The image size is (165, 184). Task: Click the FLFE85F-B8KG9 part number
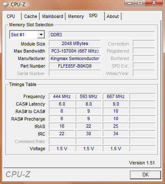pos(75,66)
